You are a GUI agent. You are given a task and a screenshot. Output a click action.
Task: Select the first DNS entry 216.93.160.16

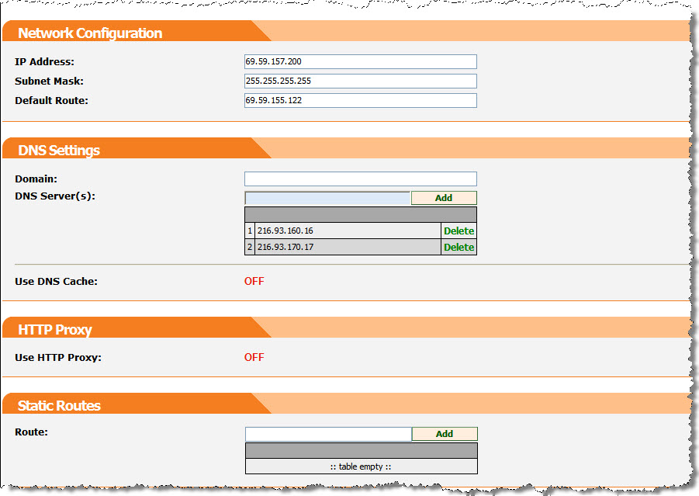click(285, 231)
